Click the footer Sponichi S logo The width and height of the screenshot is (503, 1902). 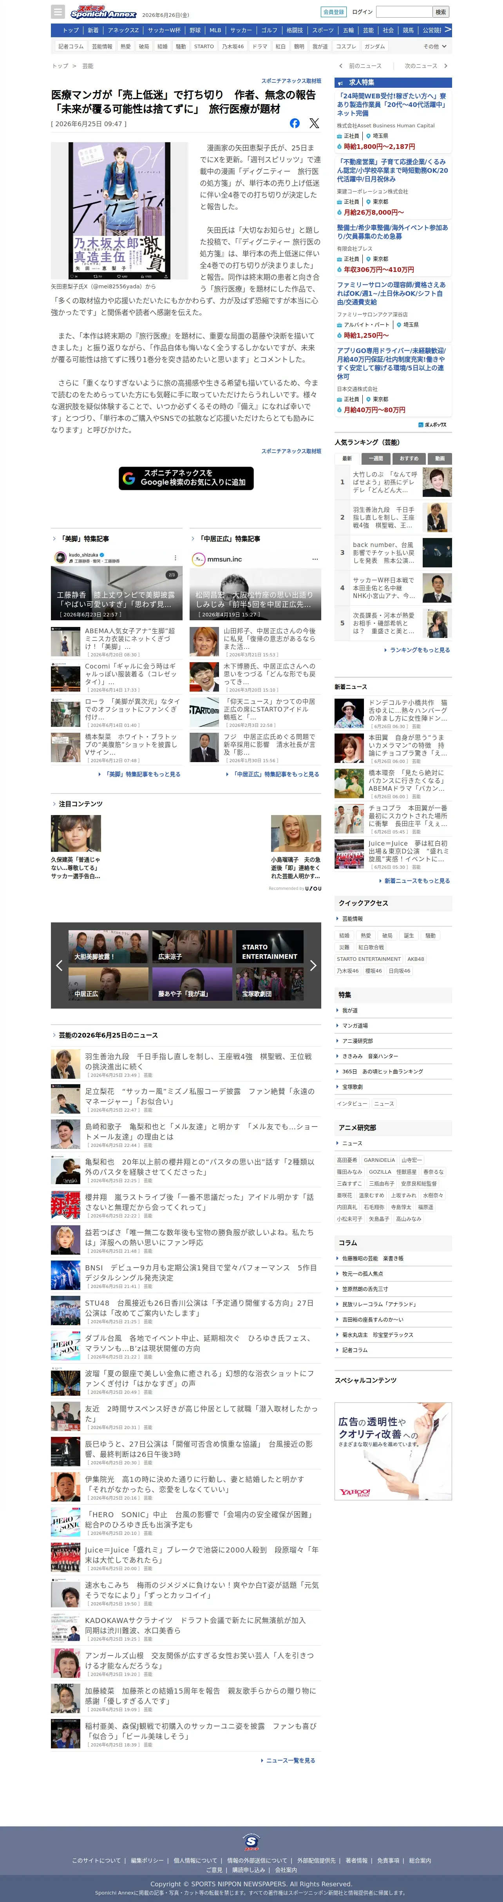pos(251,1842)
